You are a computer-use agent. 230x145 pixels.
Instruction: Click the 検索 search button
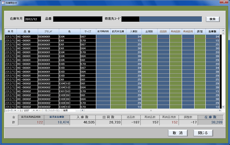coord(212,19)
